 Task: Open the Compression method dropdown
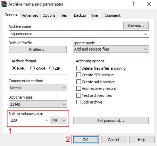pos(38,88)
